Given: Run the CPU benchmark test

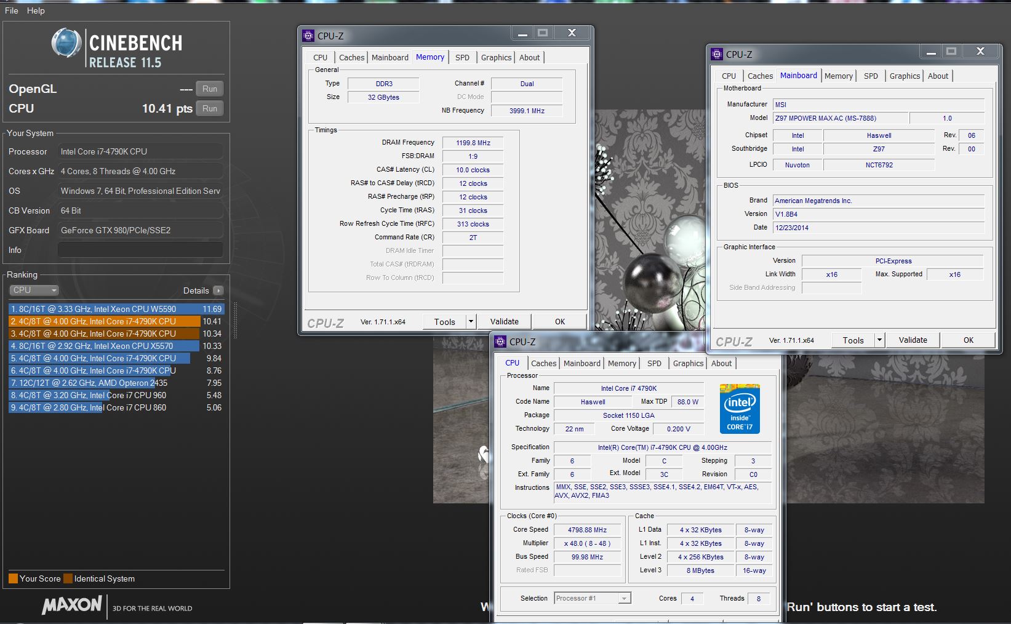Looking at the screenshot, I should click(x=210, y=108).
